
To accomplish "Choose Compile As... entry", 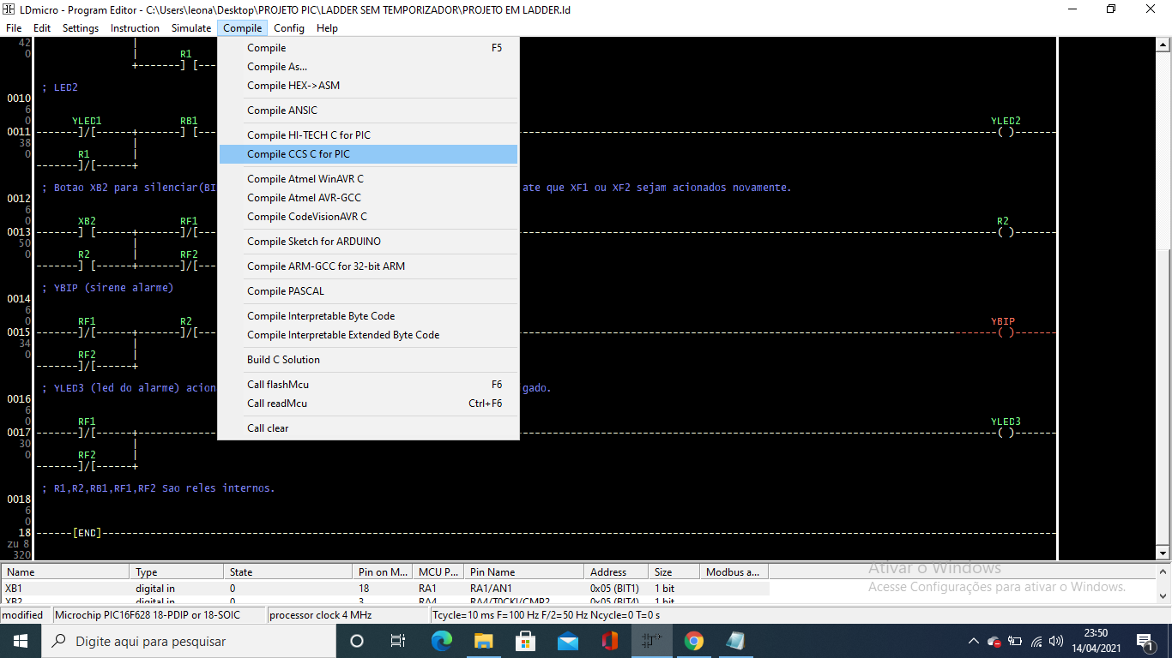I will point(369,67).
